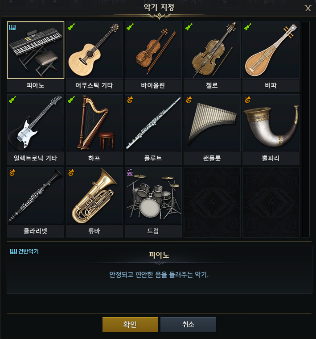
Task: Pick the harp (하프) instrument
Action: point(94,130)
